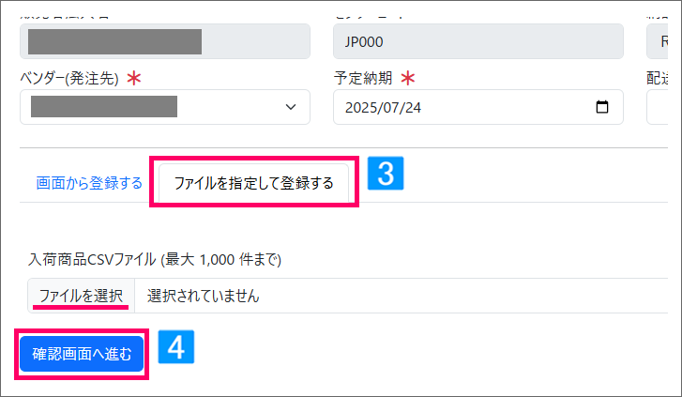
Task: Click the greyed-out field at top left
Action: tap(164, 42)
